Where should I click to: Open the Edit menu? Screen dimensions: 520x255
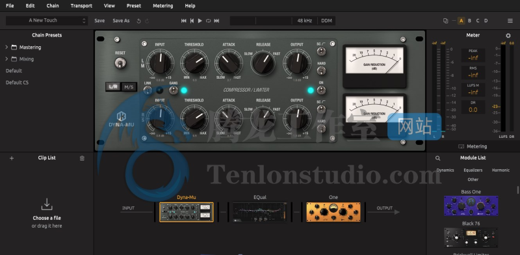[x=30, y=6]
